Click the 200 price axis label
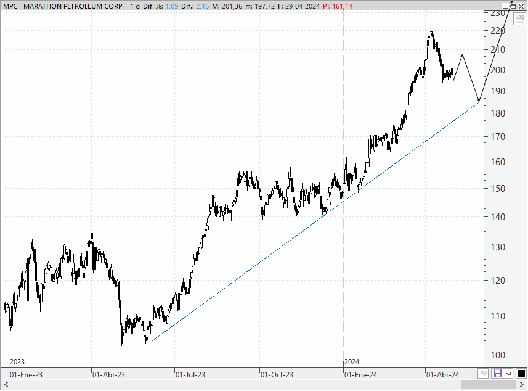 point(498,70)
